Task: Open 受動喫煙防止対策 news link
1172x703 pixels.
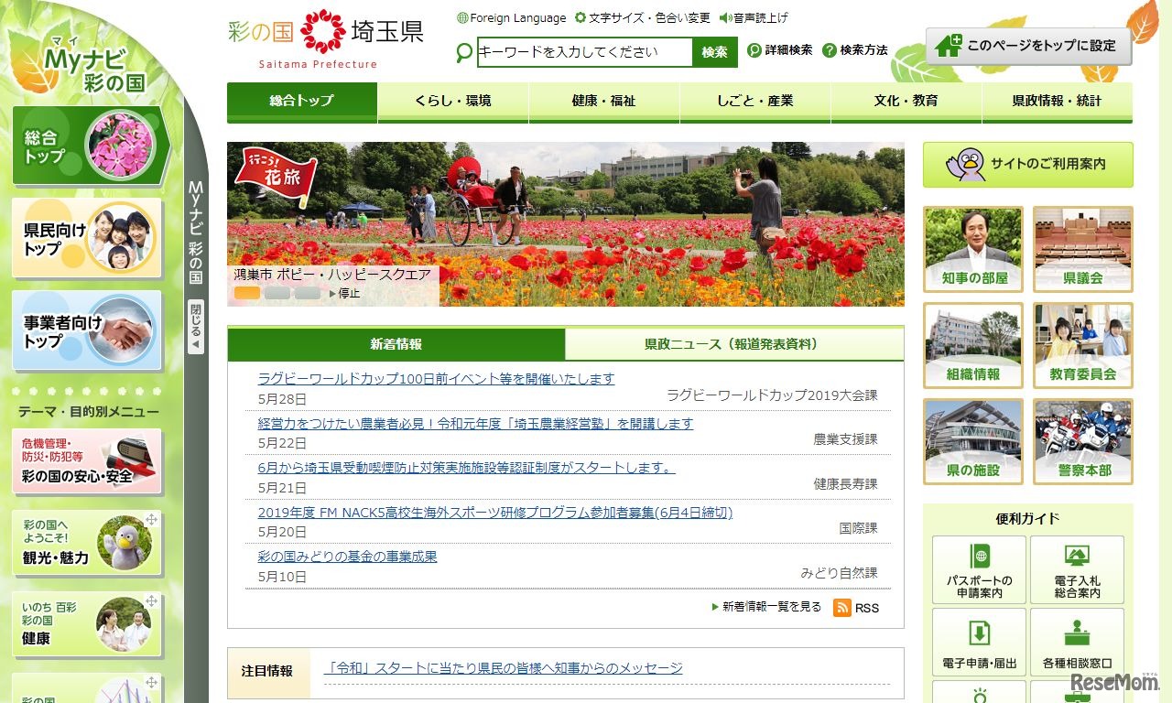Action: [x=467, y=468]
